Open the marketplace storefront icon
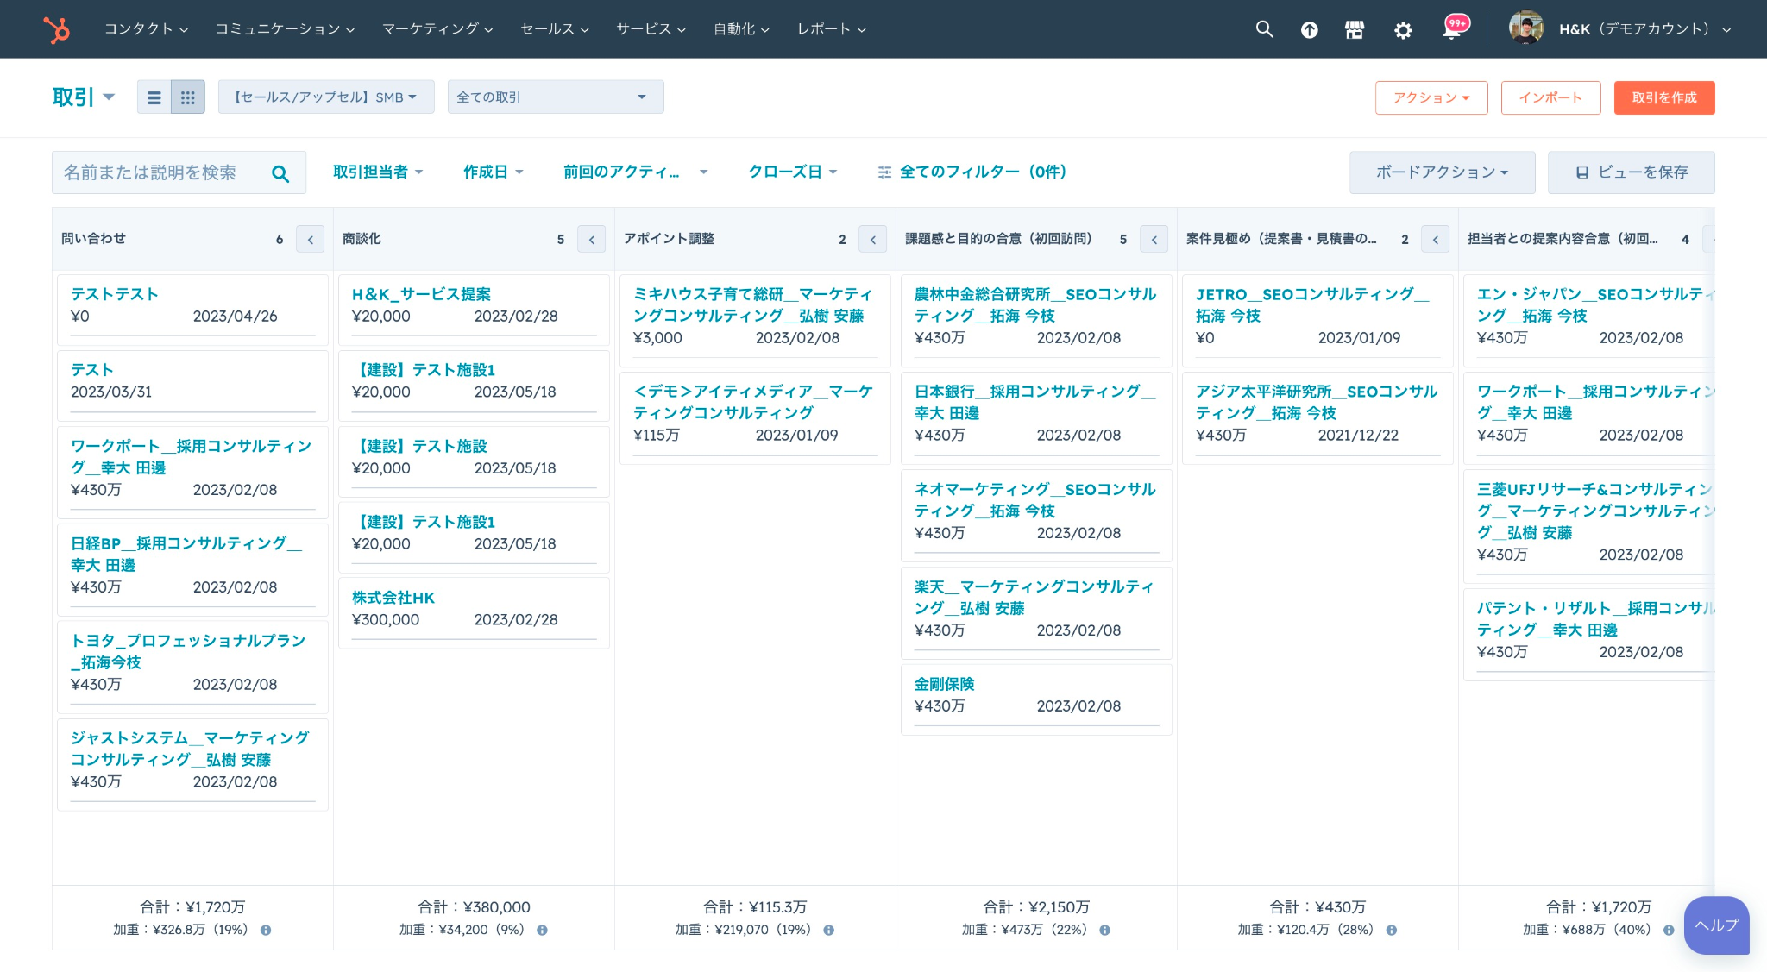 (x=1355, y=30)
